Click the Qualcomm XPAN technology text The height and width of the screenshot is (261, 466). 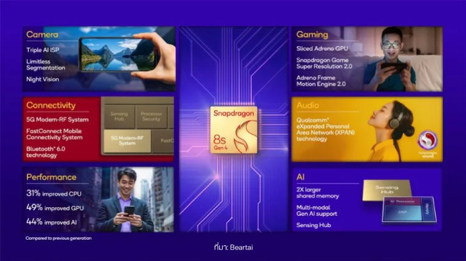pyautogui.click(x=326, y=130)
